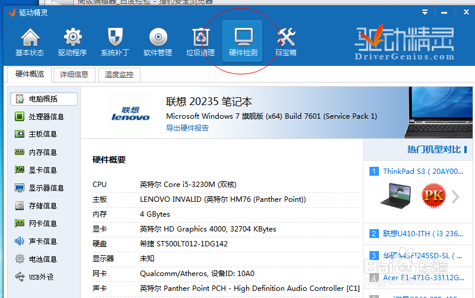Screen dimensions: 475x298
Task: Close the 驱动精灵 window
Action: coord(466,12)
